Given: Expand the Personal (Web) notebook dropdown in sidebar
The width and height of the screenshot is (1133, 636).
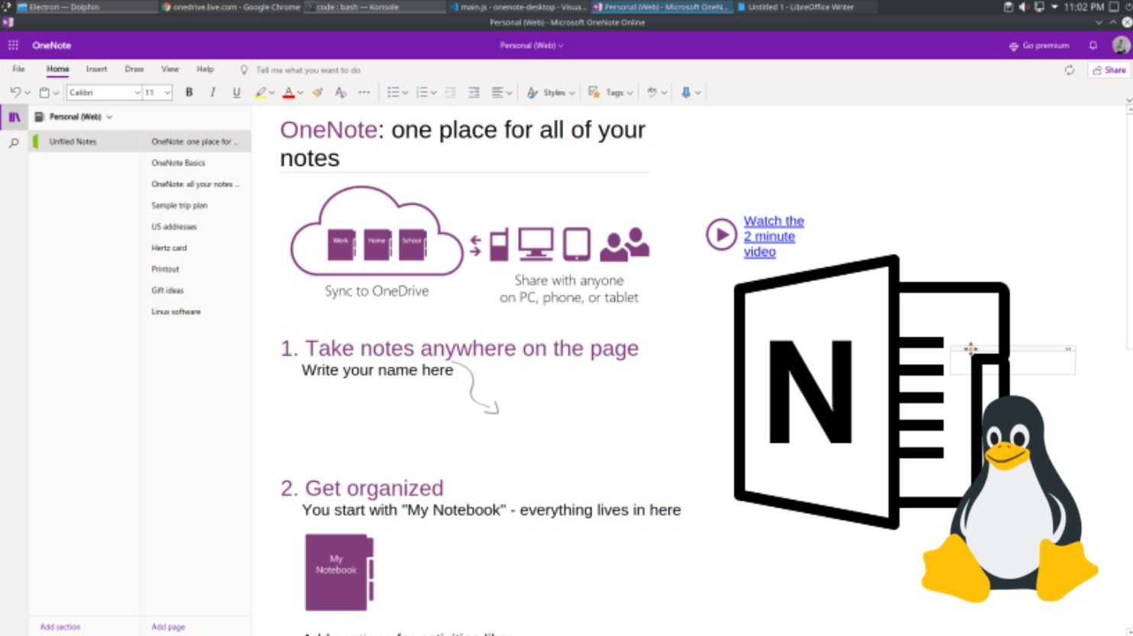Looking at the screenshot, I should 109,117.
